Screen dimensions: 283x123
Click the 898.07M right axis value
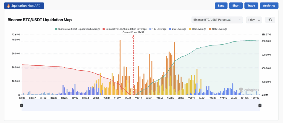266,35
